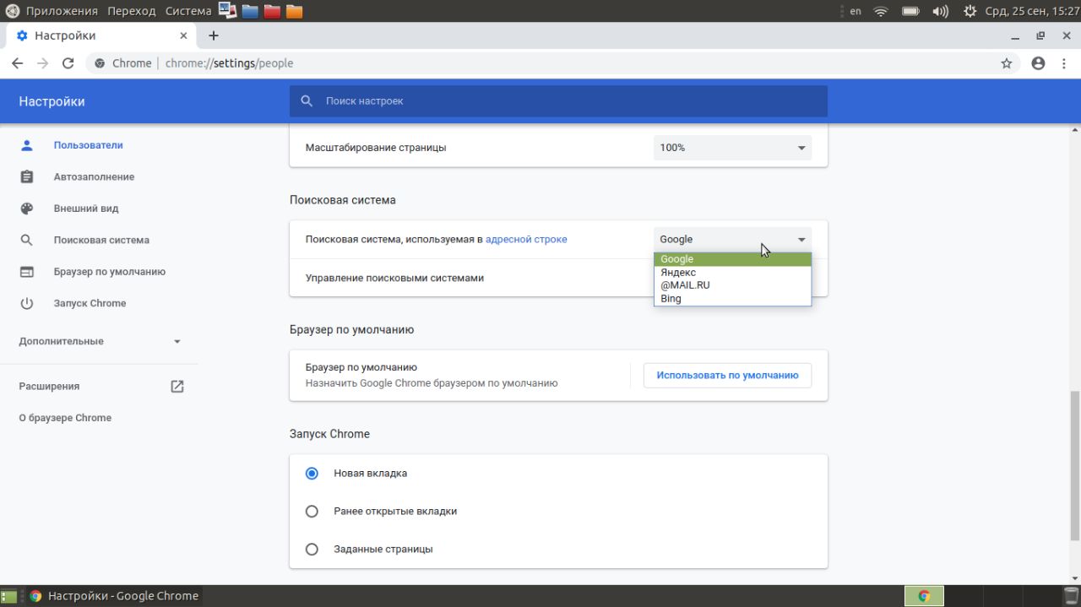
Task: Go to Пользователи settings section
Action: point(88,145)
